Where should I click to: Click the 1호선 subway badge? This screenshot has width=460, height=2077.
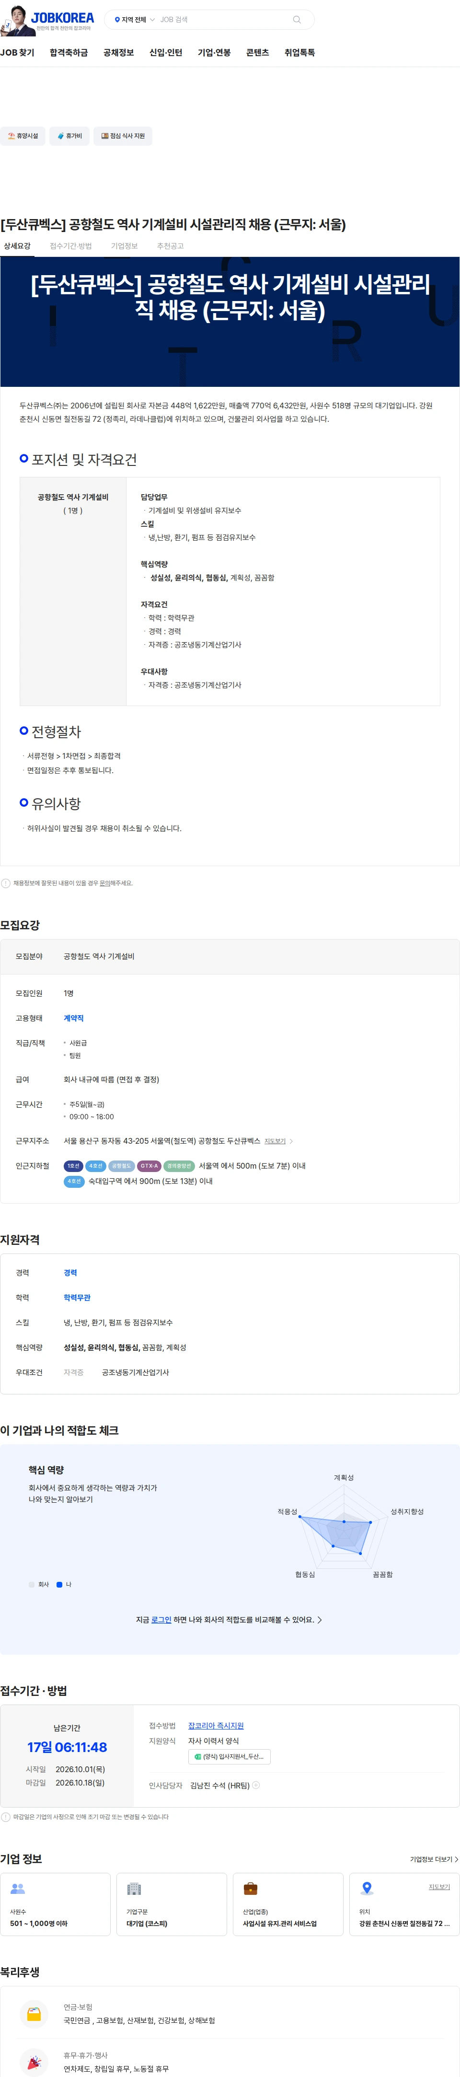pos(73,1166)
